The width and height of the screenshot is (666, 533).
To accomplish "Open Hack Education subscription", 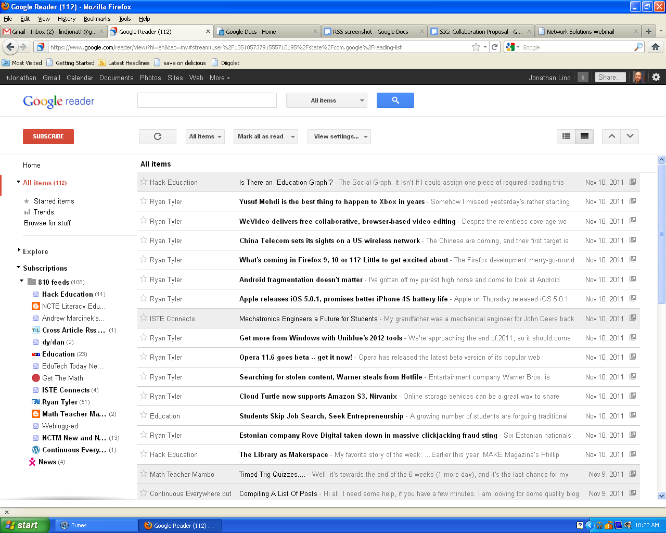I will pos(67,294).
